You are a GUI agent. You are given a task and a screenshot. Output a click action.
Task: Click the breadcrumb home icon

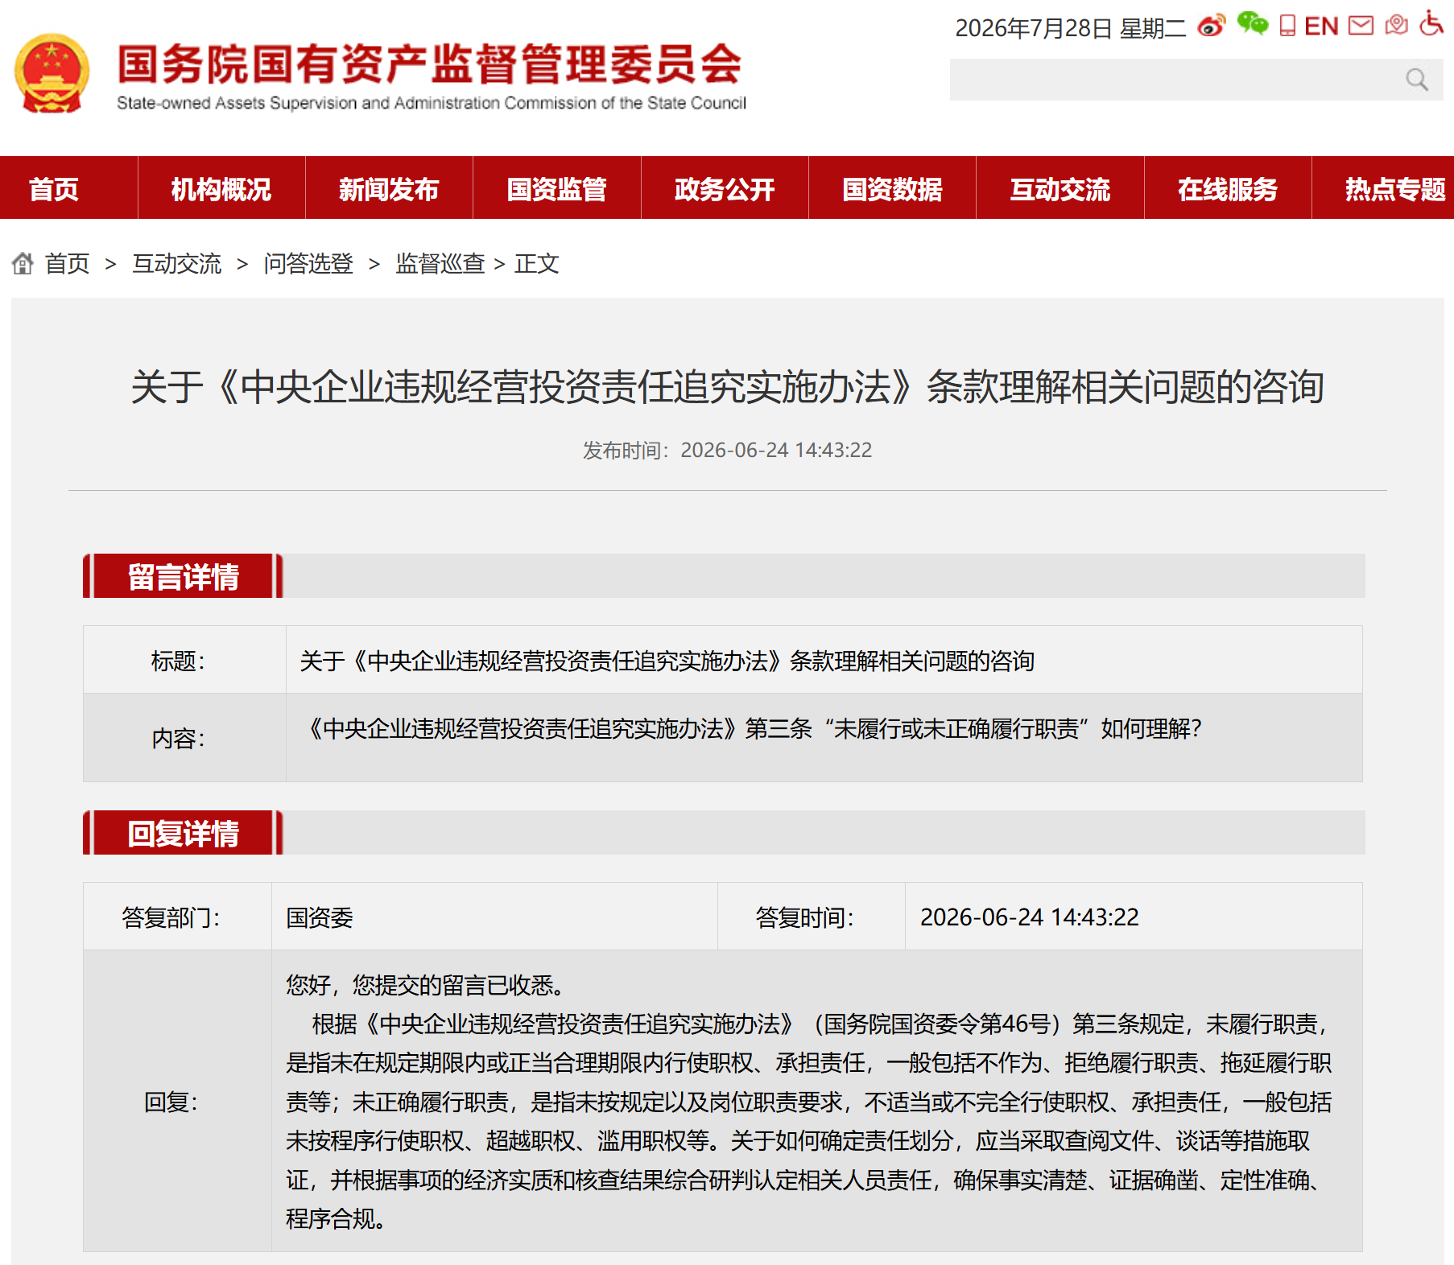pos(23,263)
